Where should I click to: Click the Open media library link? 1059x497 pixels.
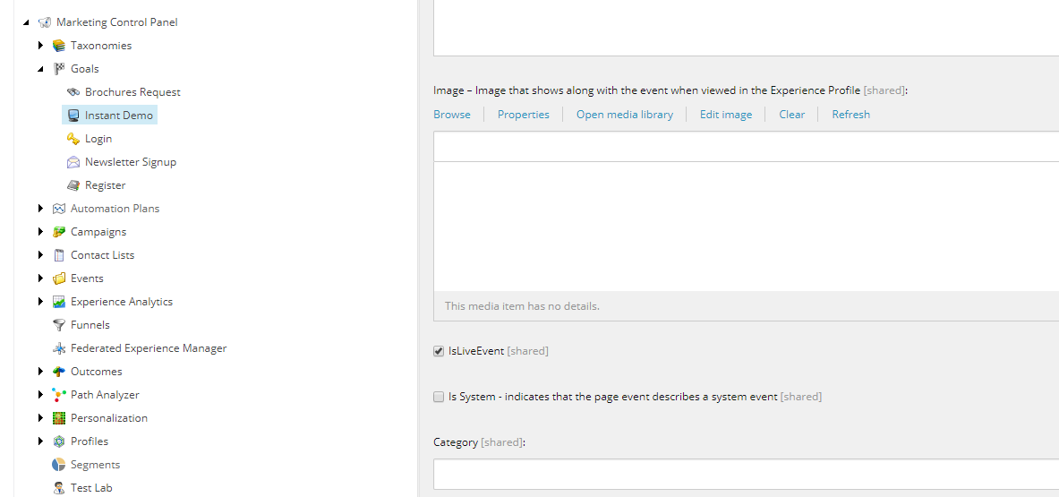pyautogui.click(x=625, y=115)
